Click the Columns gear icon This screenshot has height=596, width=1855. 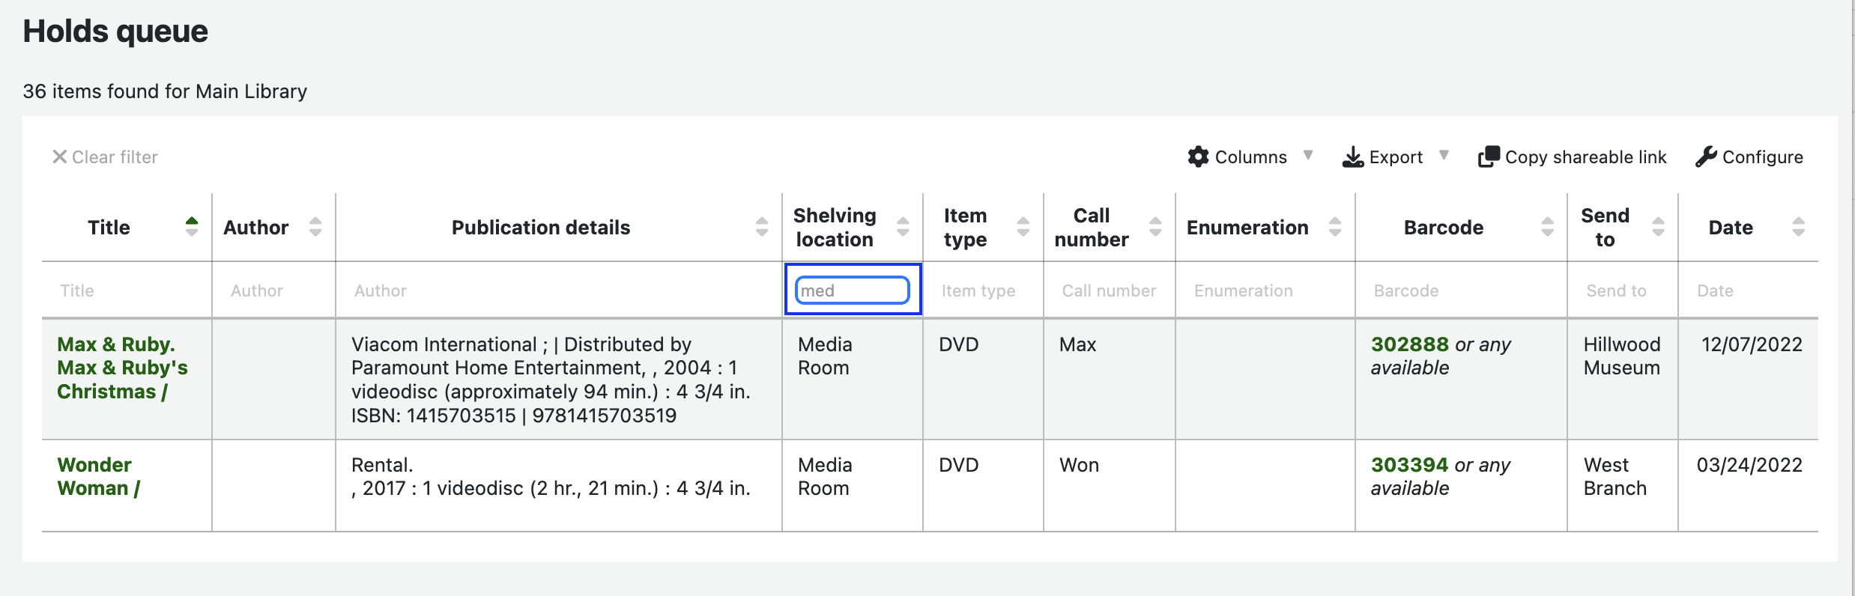coord(1198,157)
